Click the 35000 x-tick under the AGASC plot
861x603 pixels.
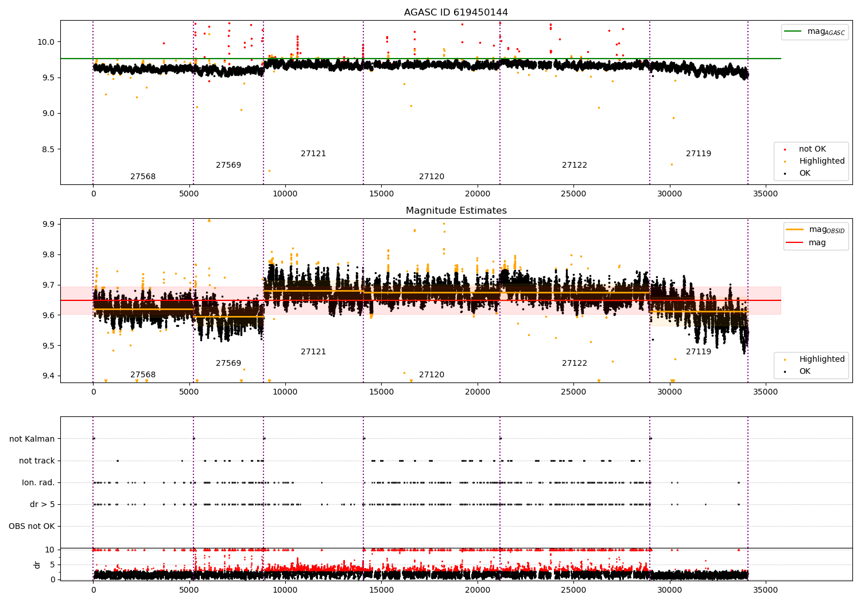[x=765, y=194]
